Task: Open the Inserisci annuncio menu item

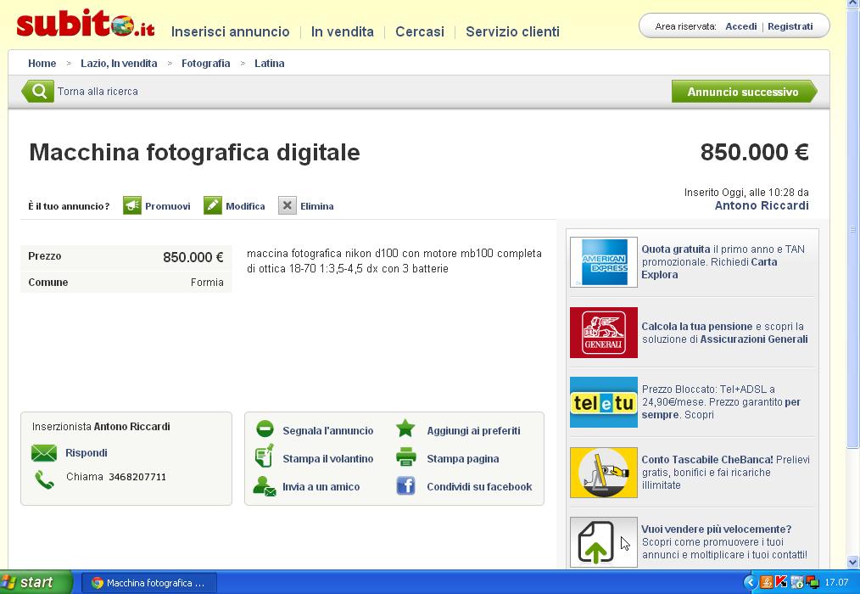Action: point(230,31)
